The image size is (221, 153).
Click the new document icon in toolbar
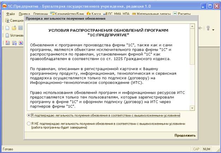(x=7, y=28)
